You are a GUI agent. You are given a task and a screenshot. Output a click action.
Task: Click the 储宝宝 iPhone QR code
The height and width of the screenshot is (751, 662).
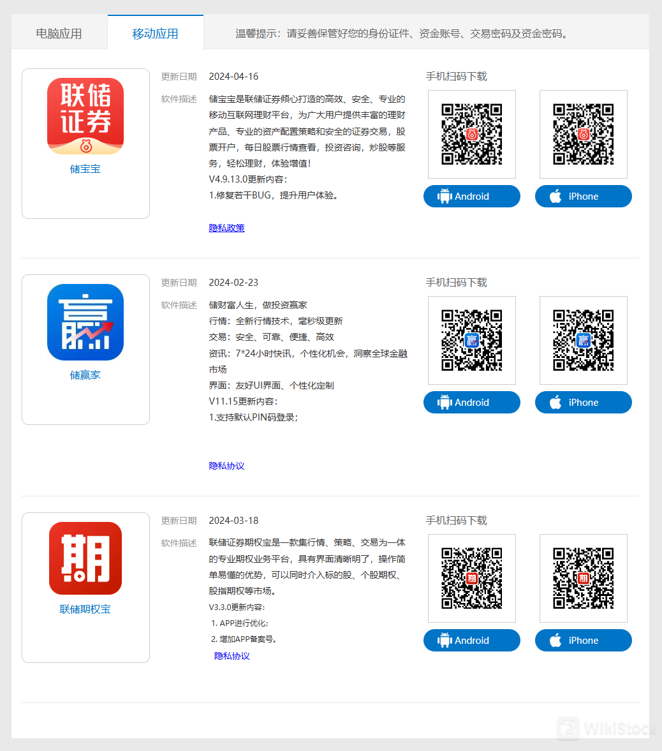[x=583, y=134]
